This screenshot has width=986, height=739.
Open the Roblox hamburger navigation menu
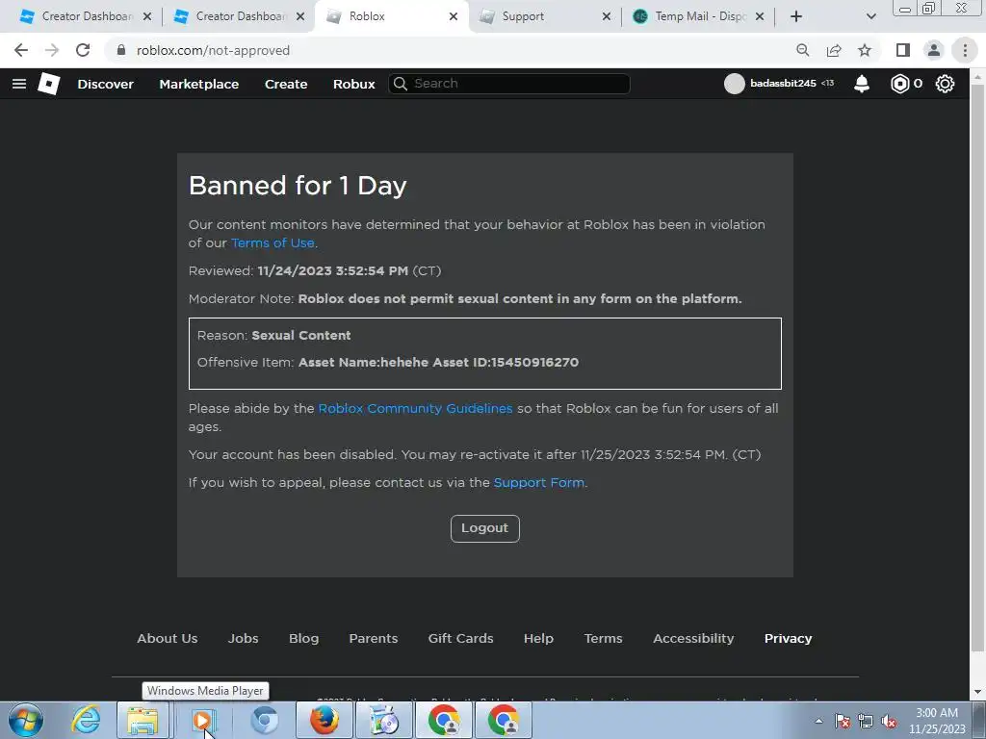tap(19, 84)
